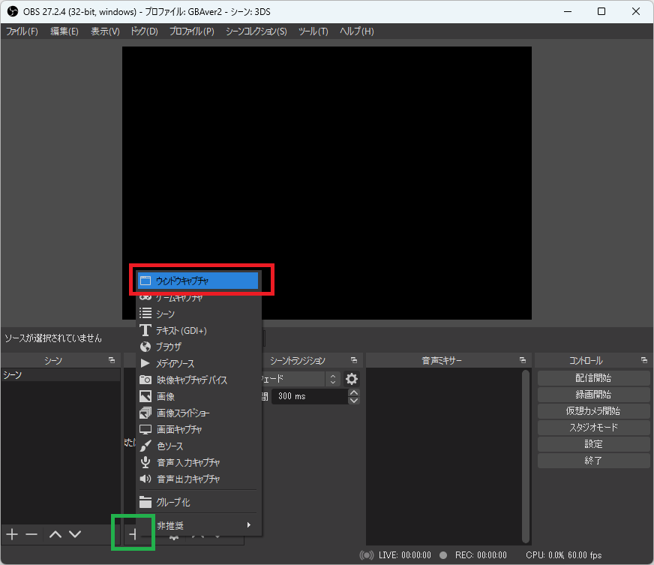Click the list icon next to シーン entry
Viewport: 654px width, 565px height.
[x=145, y=314]
